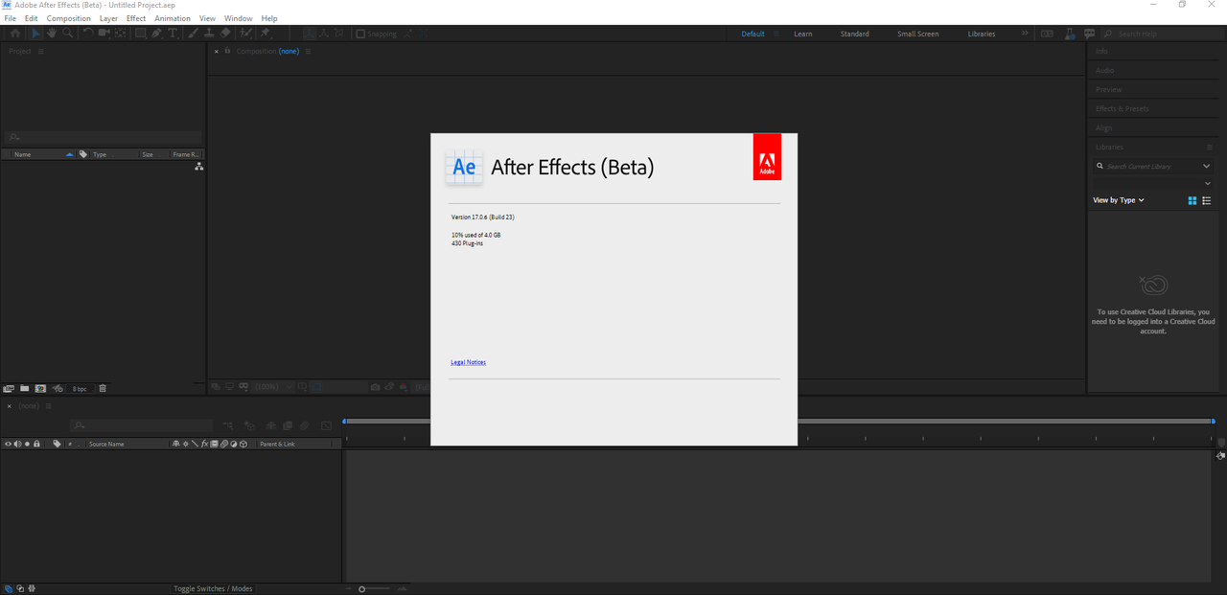Open the File menu
Image resolution: width=1227 pixels, height=595 pixels.
coord(11,18)
